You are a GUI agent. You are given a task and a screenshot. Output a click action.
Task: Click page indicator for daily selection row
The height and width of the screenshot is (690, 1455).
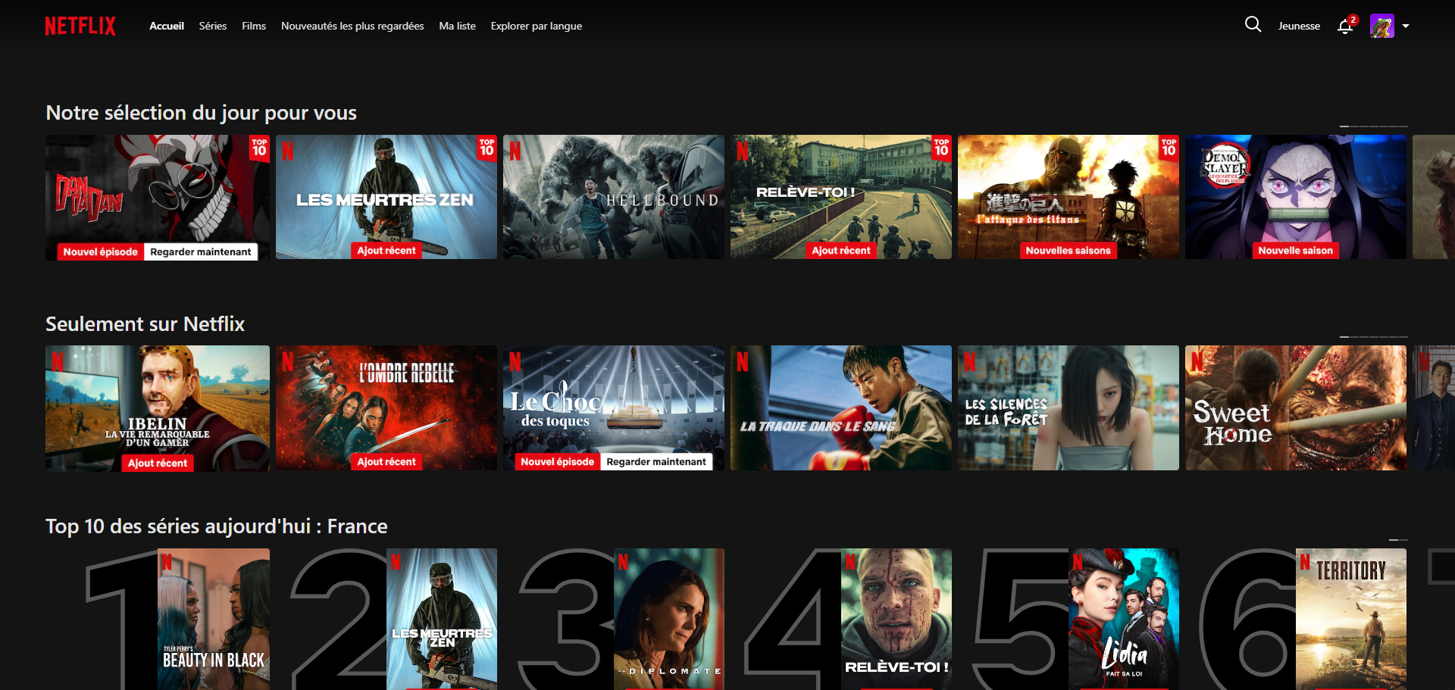point(1374,126)
